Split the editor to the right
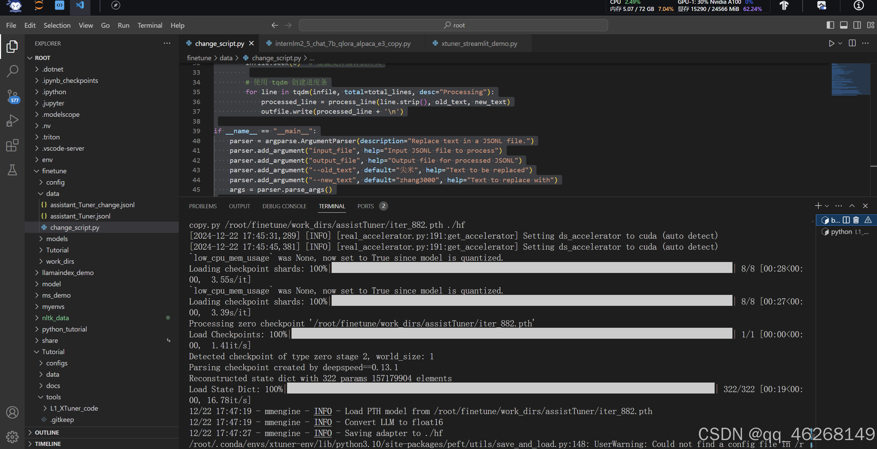Screen dimensions: 877x449 (x=852, y=43)
